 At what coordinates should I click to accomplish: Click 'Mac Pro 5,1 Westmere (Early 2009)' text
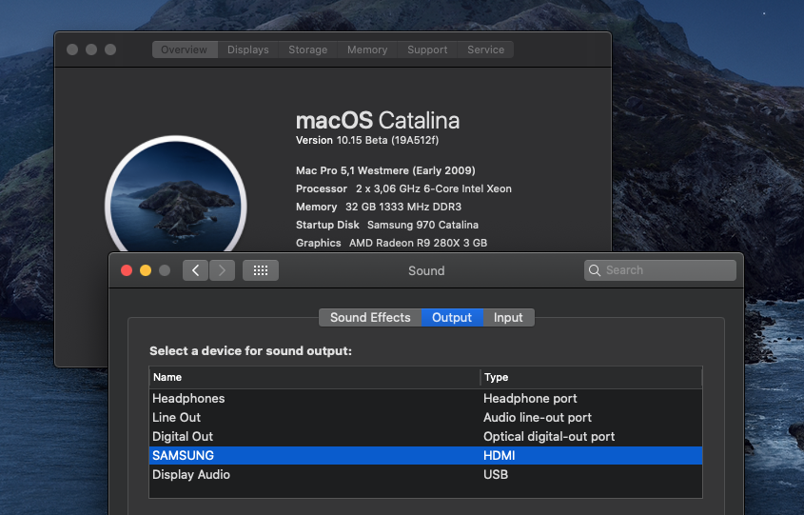pos(385,170)
